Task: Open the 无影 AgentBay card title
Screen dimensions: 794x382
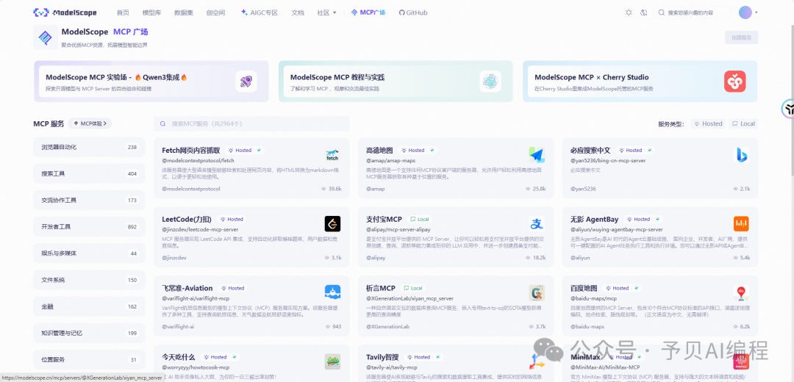Action: pos(595,219)
